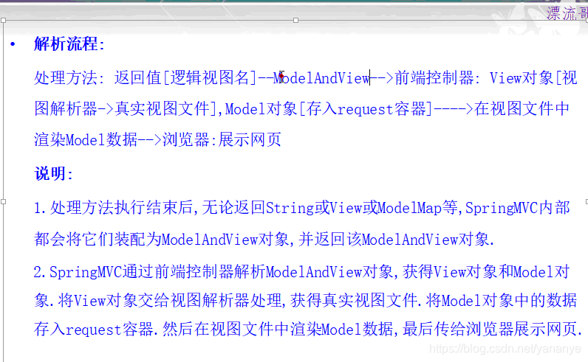
Task: Click "图解析器->真实视图文件]" text
Action: click(126, 109)
